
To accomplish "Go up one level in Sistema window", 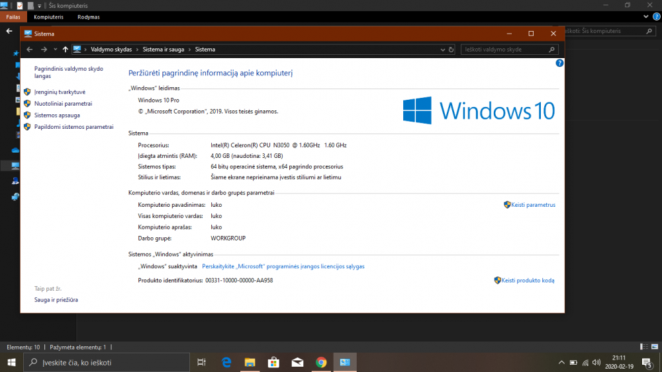I will [x=65, y=50].
